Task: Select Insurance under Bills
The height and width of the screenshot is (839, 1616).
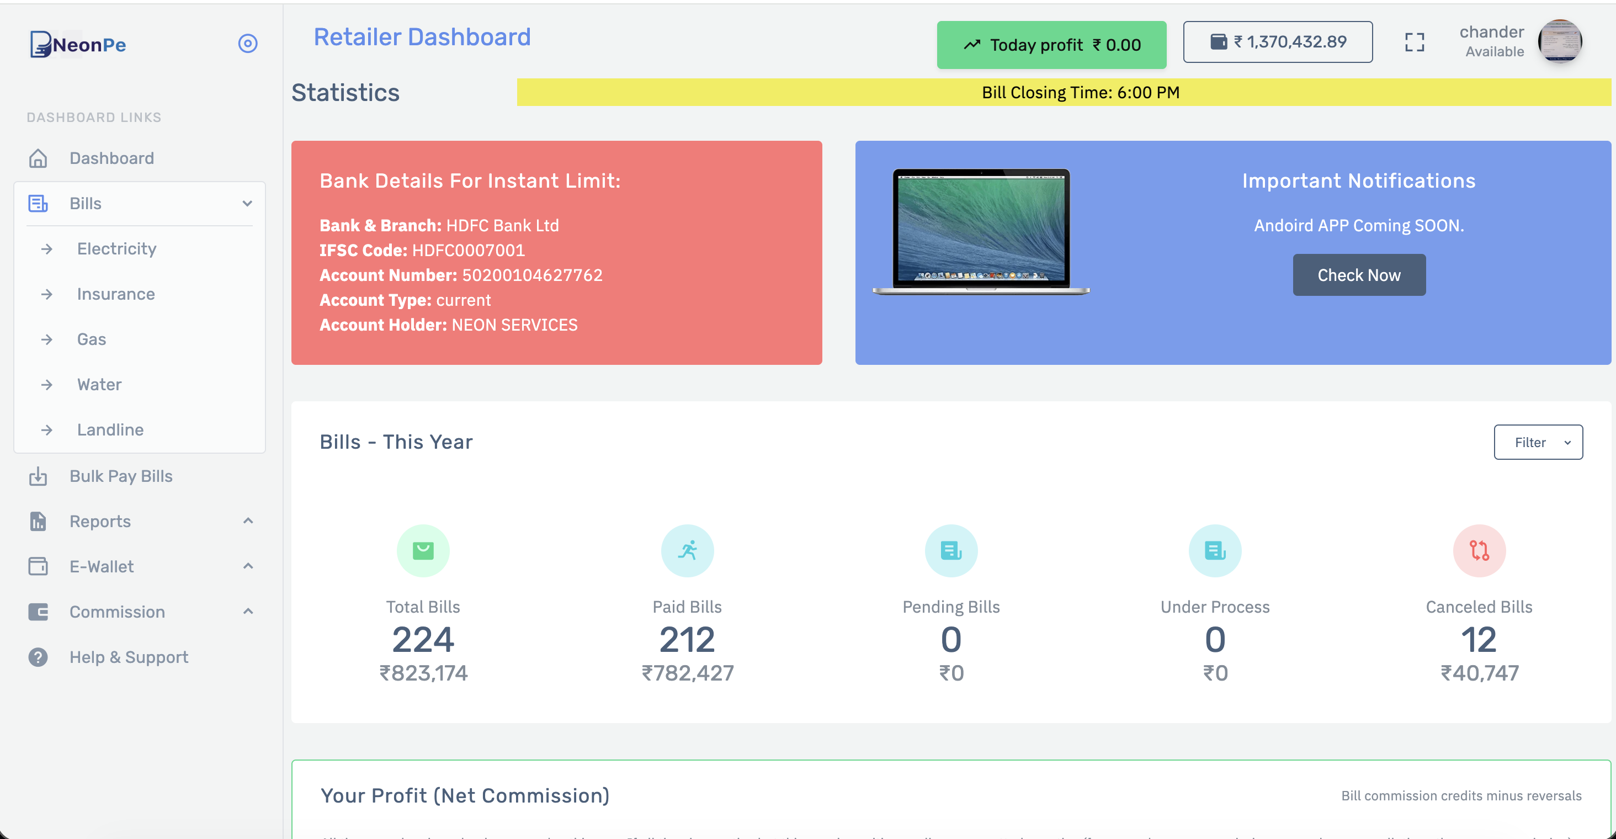Action: [x=116, y=294]
